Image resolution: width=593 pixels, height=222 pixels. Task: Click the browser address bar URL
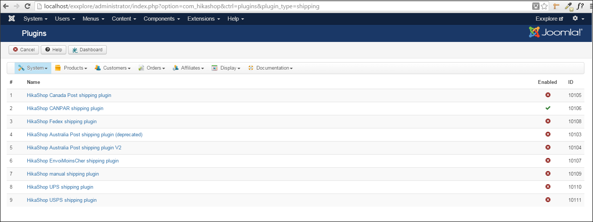[x=182, y=6]
